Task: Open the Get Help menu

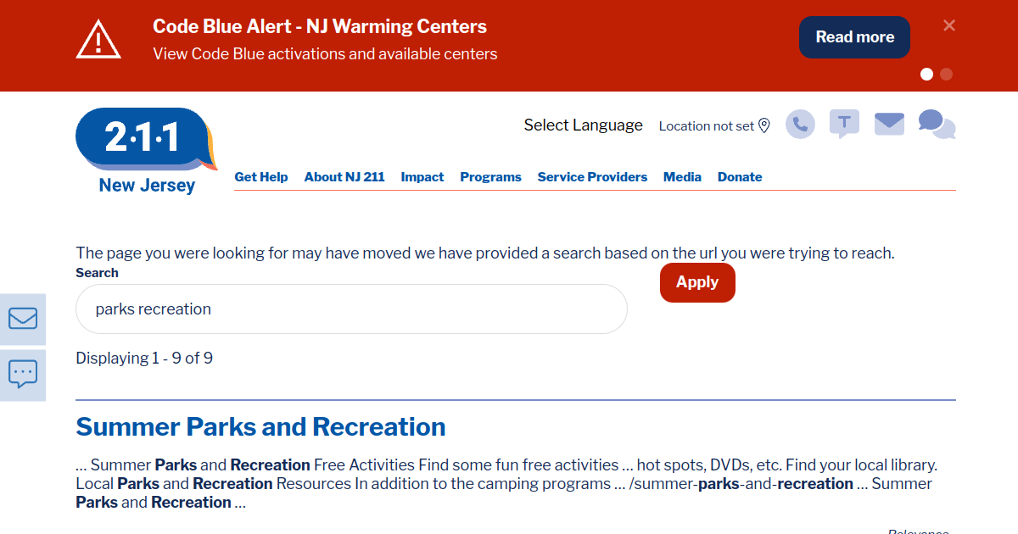Action: 260,177
